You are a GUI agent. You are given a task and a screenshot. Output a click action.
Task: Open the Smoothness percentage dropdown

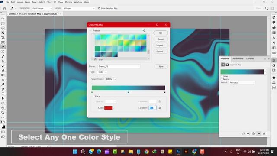(115, 79)
